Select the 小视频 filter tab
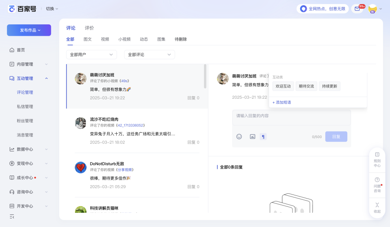 click(124, 39)
